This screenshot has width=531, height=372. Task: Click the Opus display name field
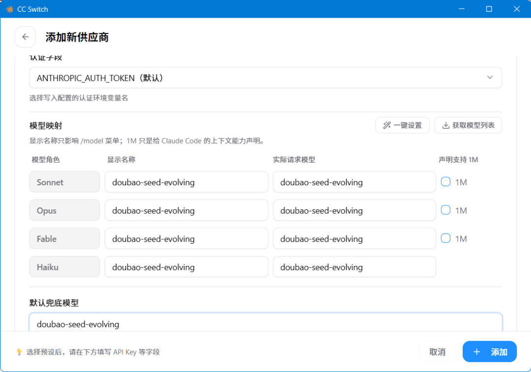click(186, 210)
